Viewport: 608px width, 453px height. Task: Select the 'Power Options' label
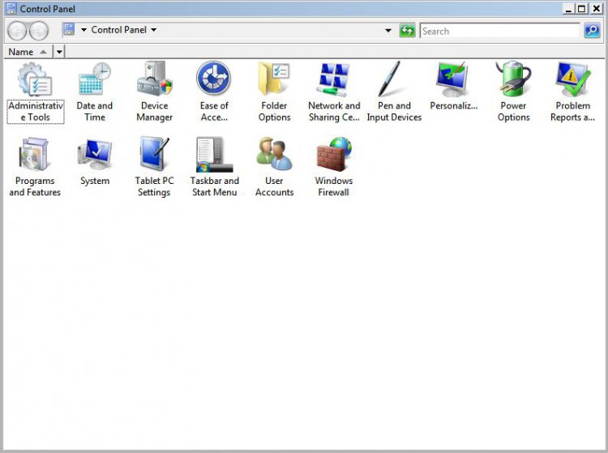(513, 112)
